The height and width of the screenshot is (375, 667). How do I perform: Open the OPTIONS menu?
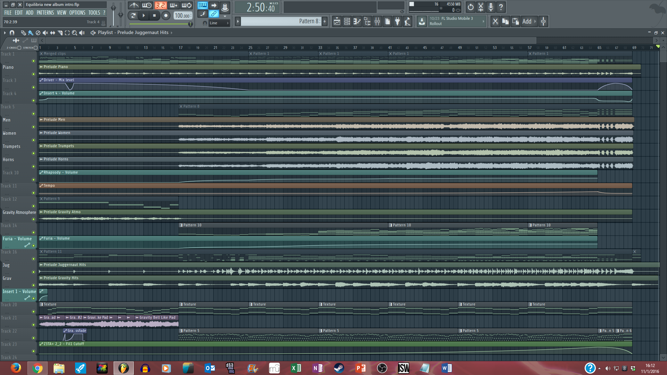[x=77, y=12]
